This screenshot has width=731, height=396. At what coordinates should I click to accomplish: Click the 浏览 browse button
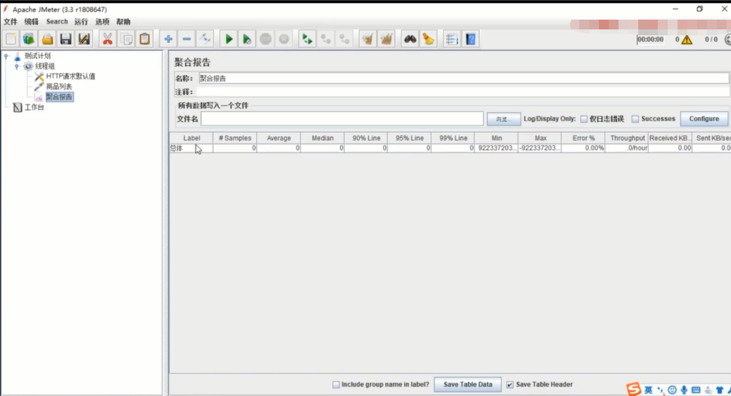tap(504, 119)
